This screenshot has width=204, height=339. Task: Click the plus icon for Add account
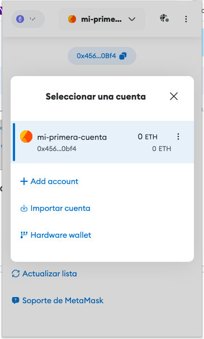[24, 181]
